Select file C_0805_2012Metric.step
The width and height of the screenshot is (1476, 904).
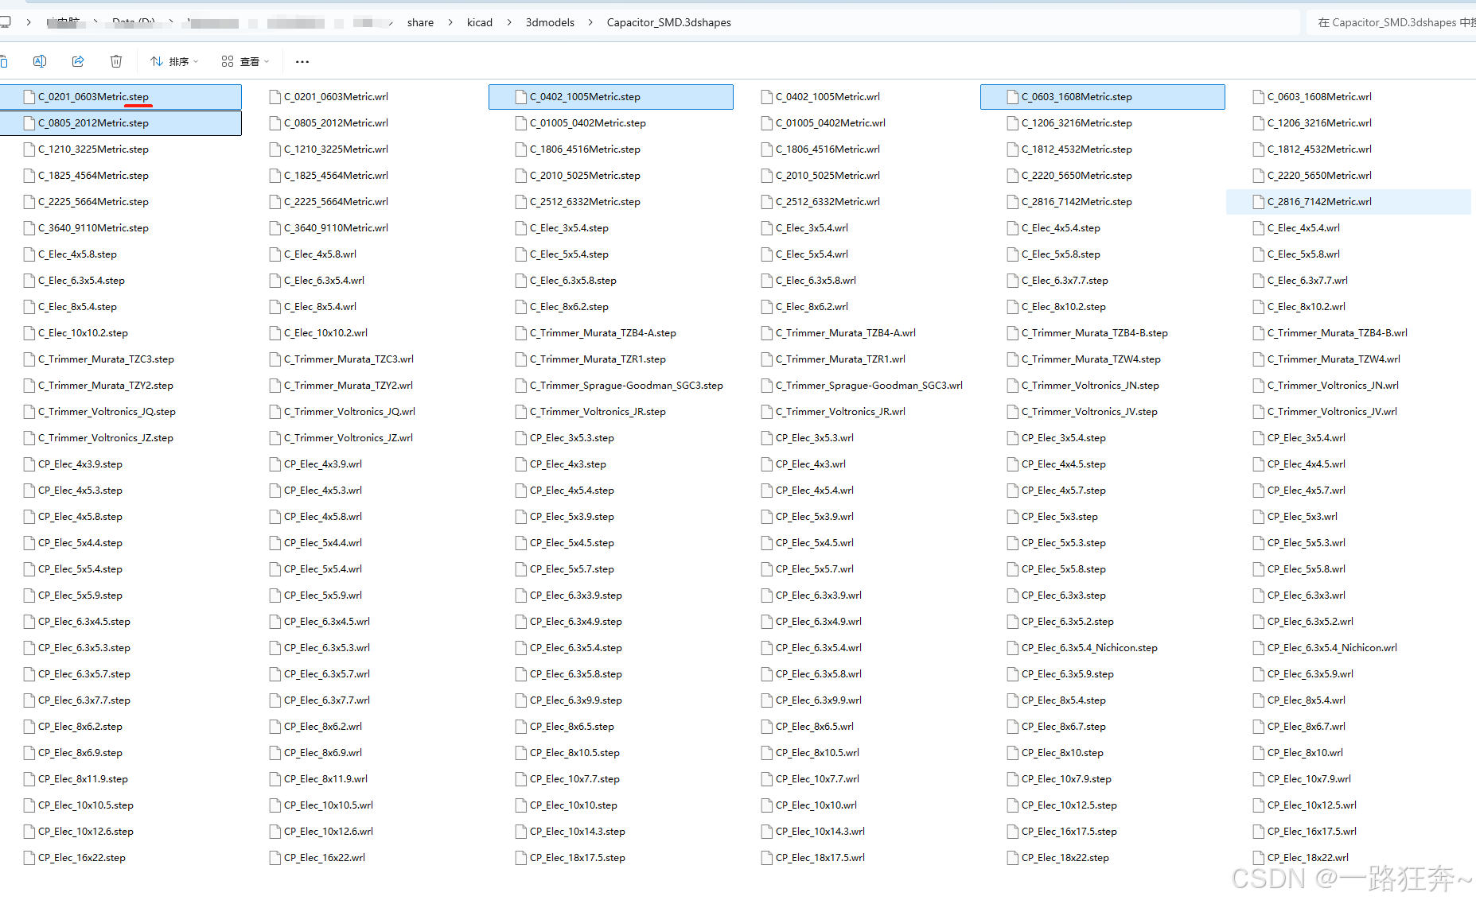121,123
